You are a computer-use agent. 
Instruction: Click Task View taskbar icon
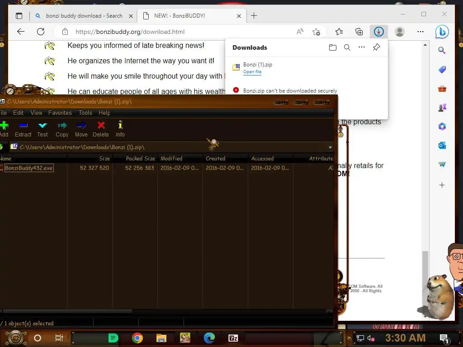[59, 338]
